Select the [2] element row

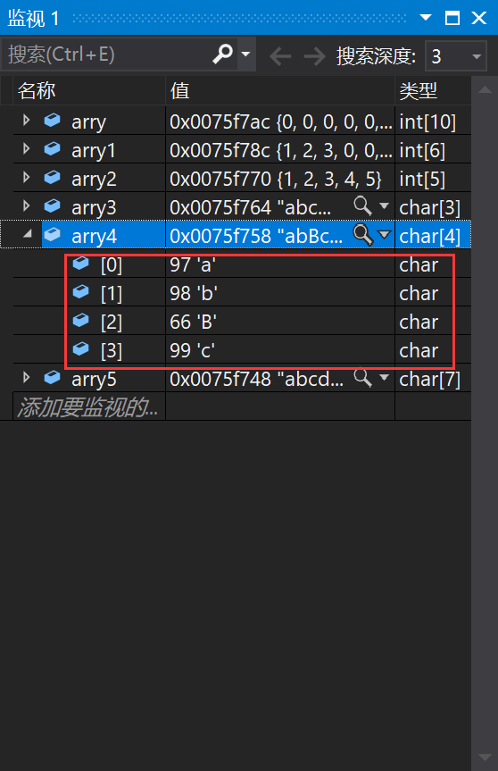click(242, 322)
